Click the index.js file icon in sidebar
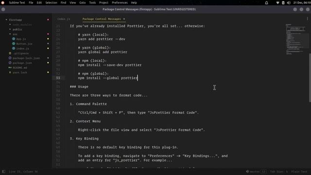 pos(14,49)
